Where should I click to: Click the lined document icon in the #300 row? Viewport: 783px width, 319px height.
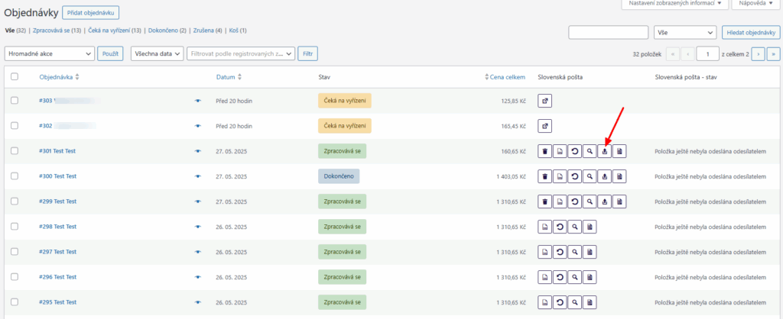coord(619,176)
